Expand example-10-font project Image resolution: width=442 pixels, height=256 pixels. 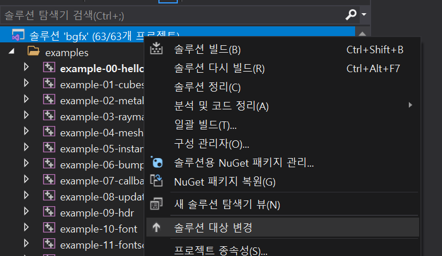pos(26,227)
